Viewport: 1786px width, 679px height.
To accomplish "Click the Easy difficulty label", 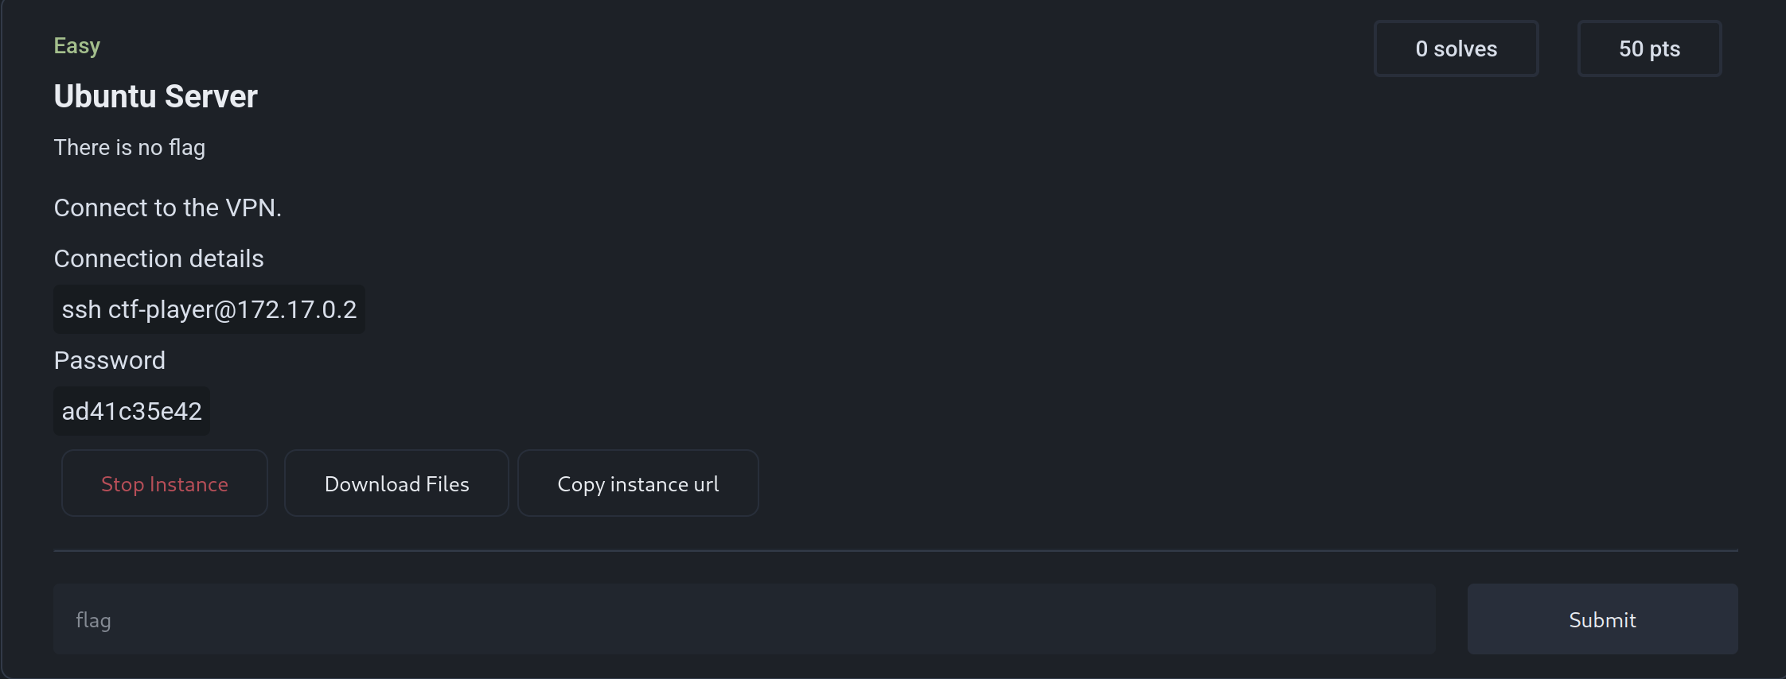I will [76, 46].
